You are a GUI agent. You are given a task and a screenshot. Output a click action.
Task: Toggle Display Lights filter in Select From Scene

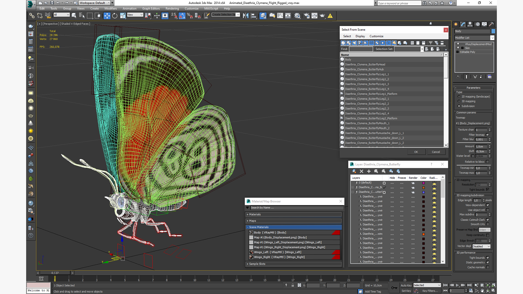[x=354, y=43]
